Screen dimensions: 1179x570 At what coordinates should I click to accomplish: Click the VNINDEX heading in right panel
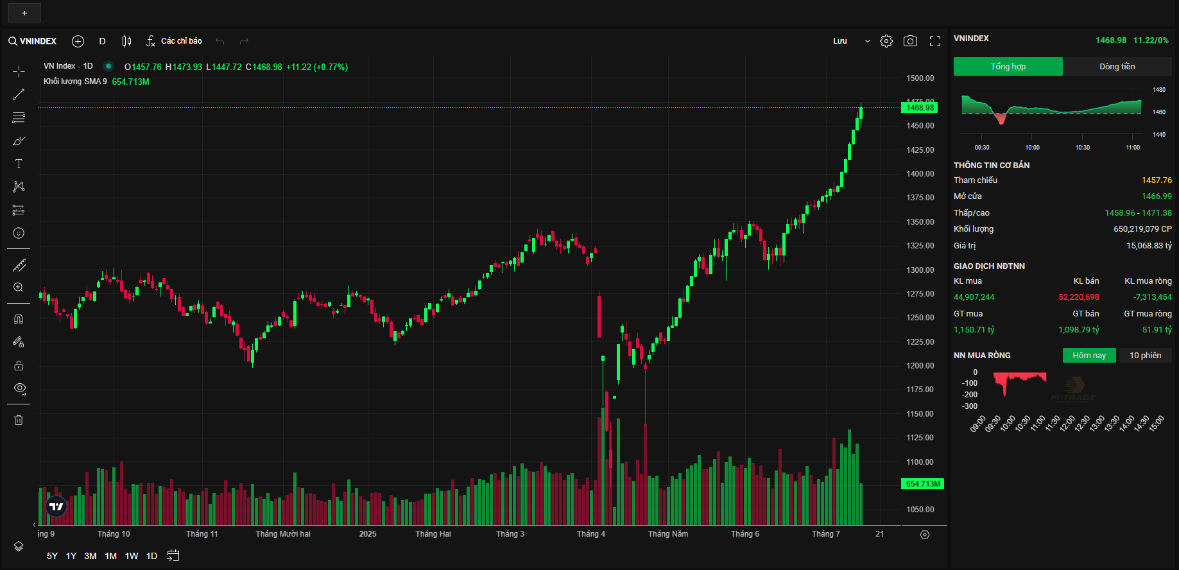972,39
